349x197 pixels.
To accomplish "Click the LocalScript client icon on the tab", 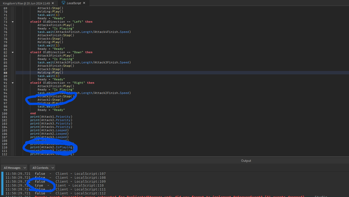I will tap(63, 3).
